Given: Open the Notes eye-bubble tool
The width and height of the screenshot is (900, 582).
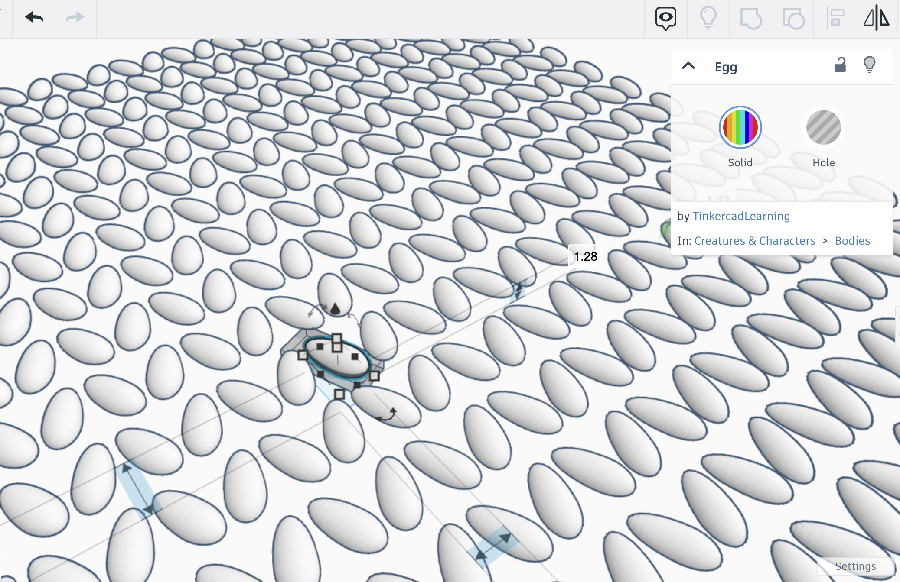Looking at the screenshot, I should coord(665,19).
